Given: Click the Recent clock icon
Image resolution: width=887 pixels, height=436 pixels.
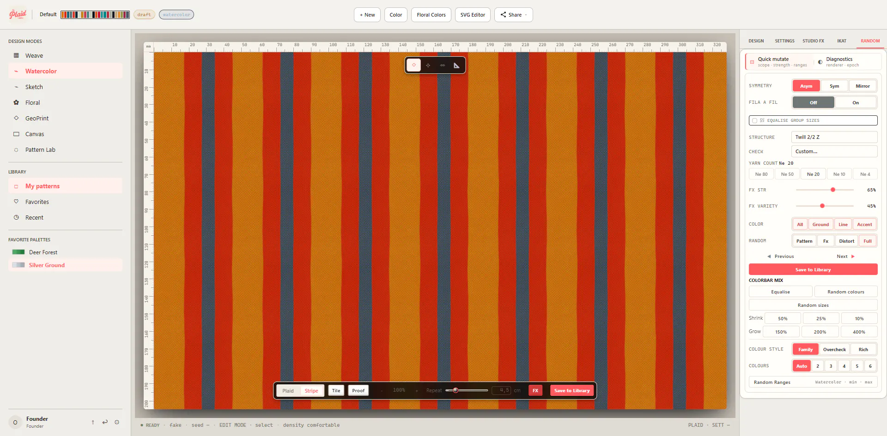Looking at the screenshot, I should pos(16,217).
